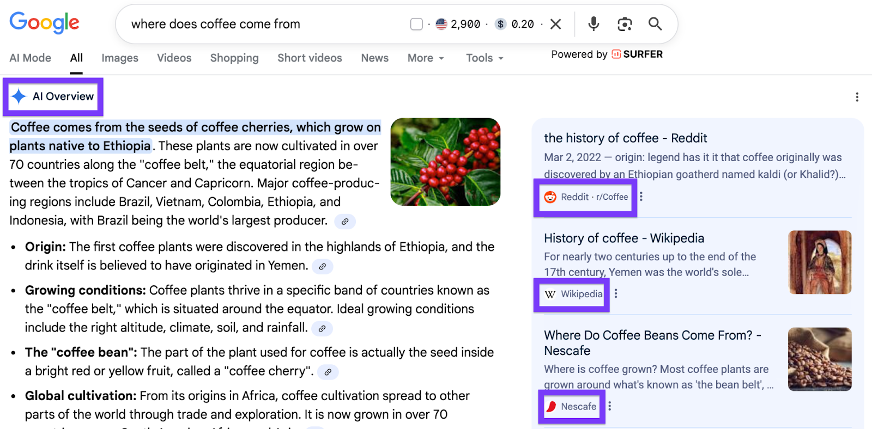This screenshot has width=872, height=429.
Task: Switch to AI Mode tab
Action: click(31, 58)
